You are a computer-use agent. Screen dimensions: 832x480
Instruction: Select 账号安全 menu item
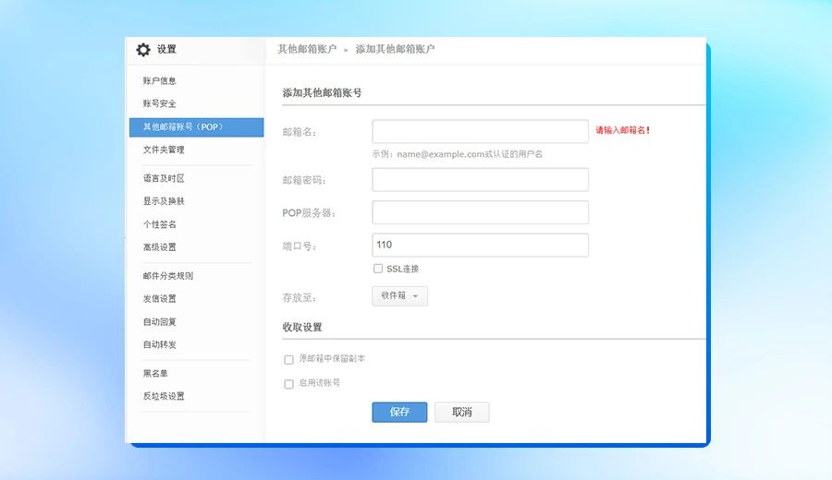point(160,103)
